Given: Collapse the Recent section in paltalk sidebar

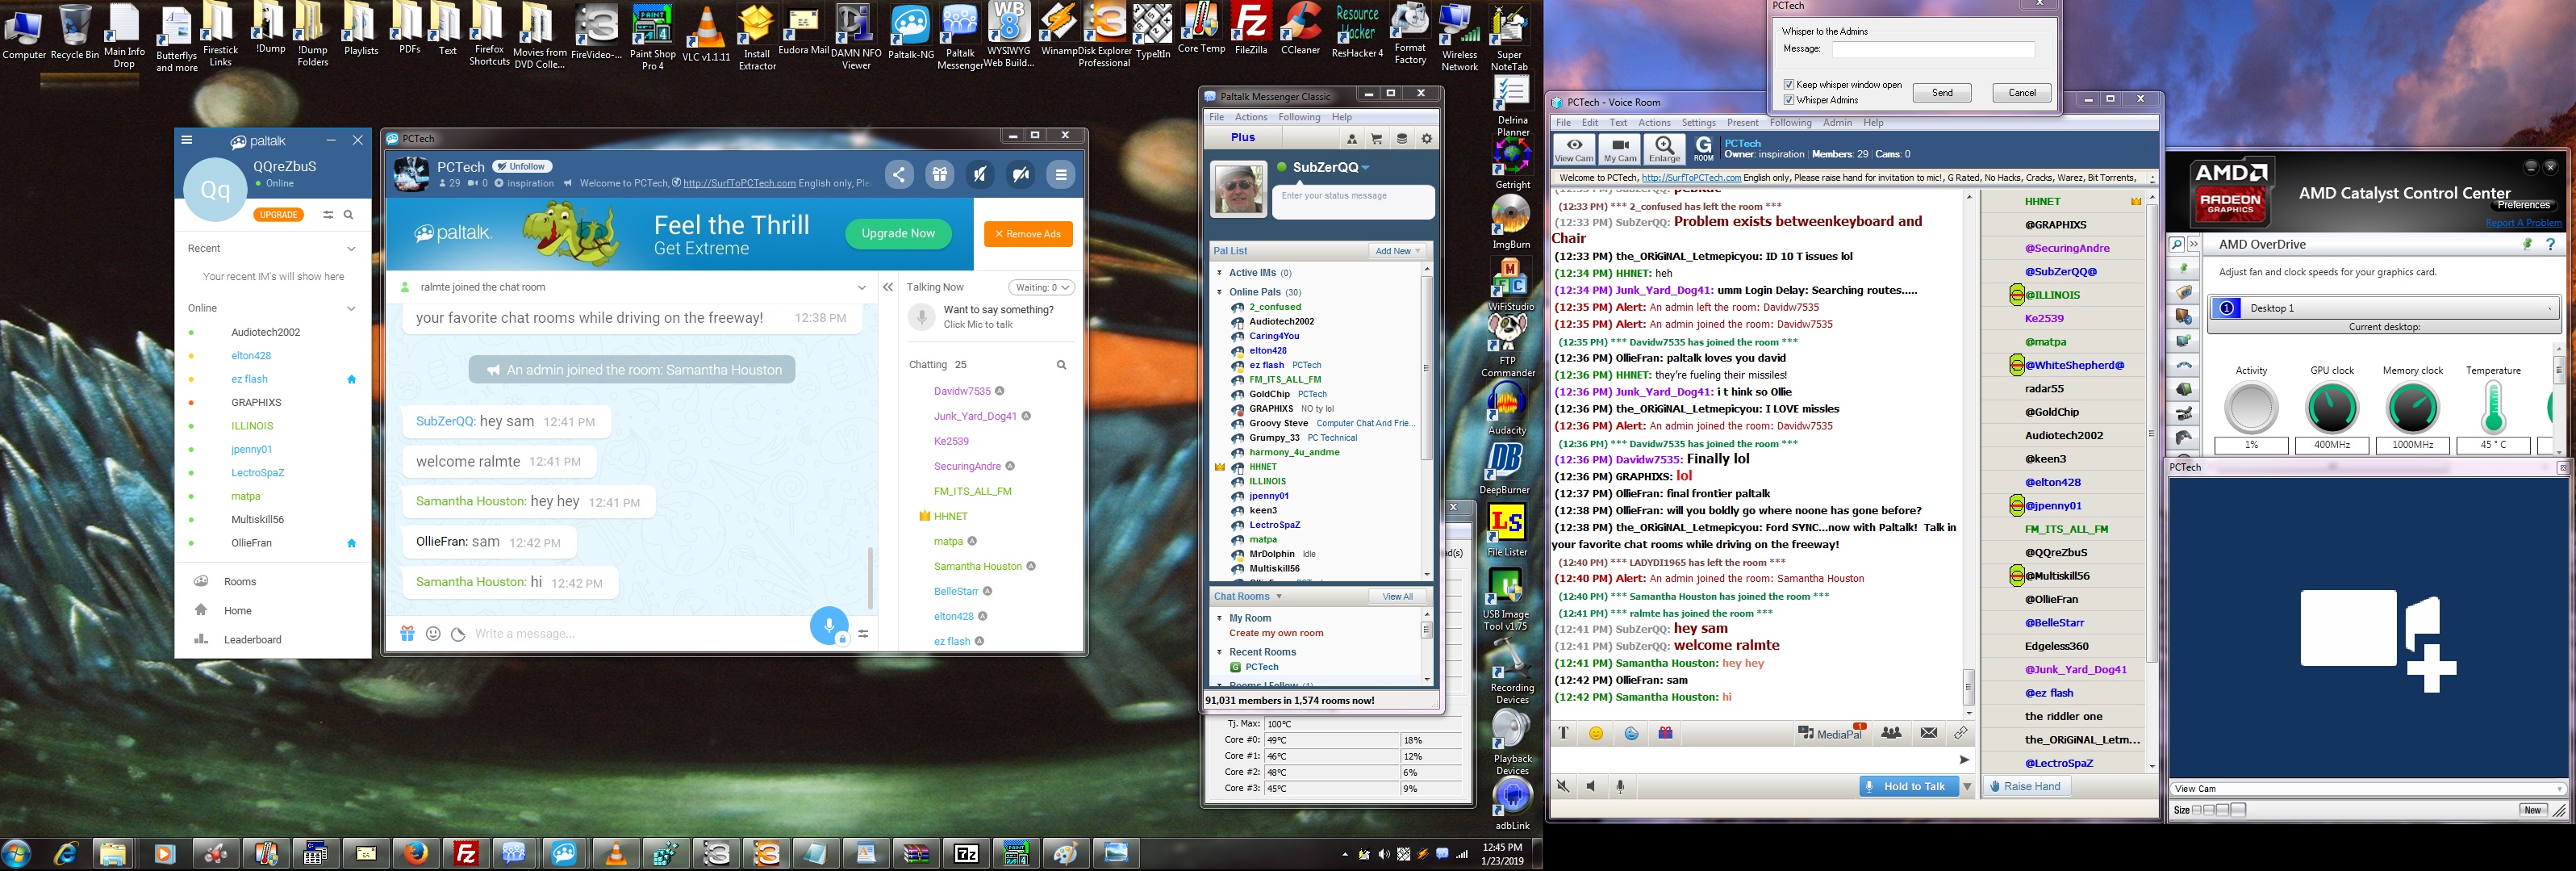Looking at the screenshot, I should pos(351,249).
